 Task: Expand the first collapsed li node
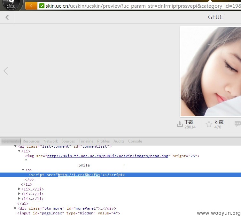point(19,189)
